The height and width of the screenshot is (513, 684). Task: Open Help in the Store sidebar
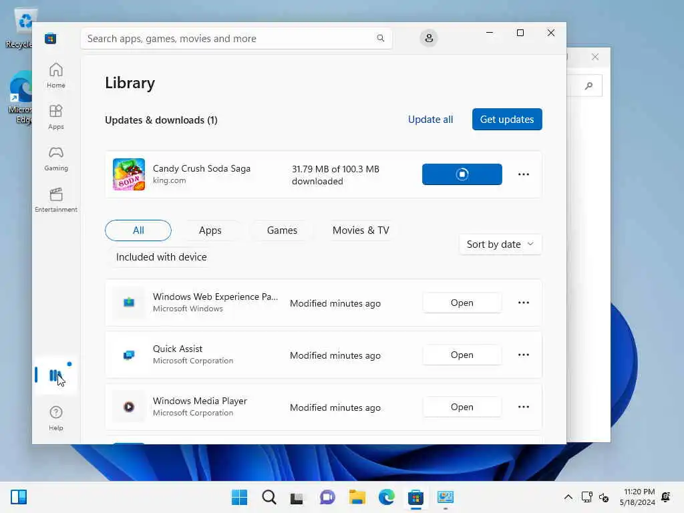[56, 418]
